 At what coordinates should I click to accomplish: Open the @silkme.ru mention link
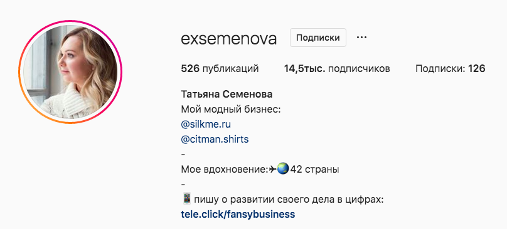click(206, 124)
